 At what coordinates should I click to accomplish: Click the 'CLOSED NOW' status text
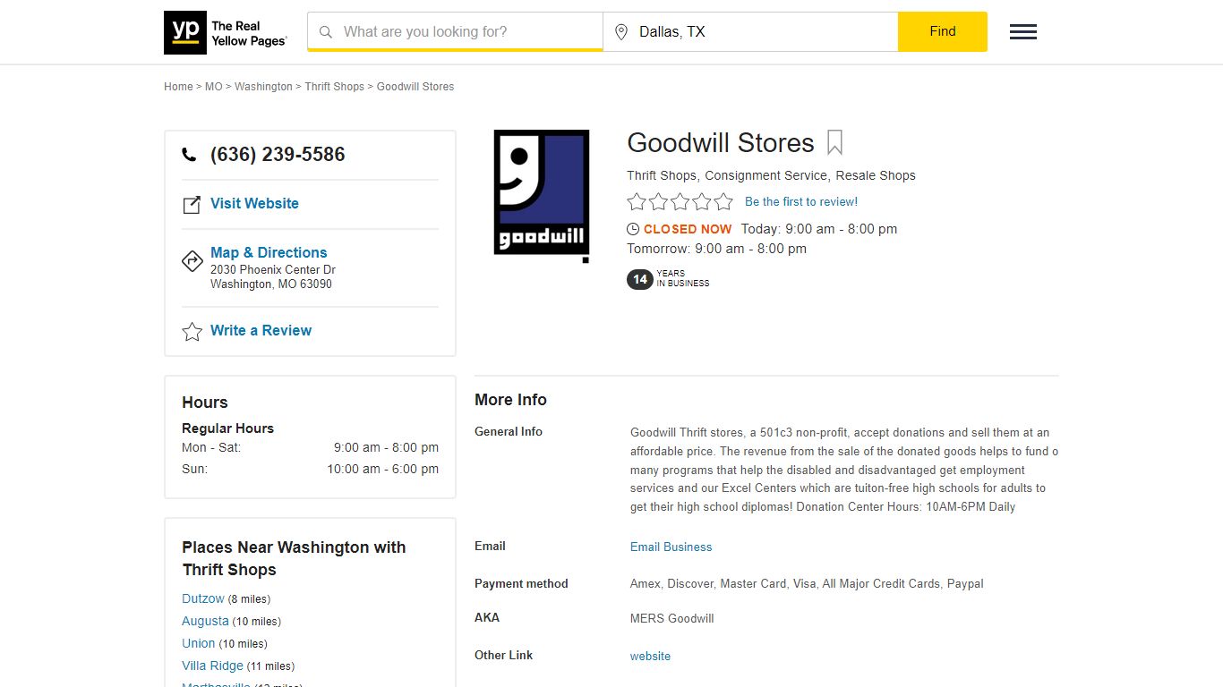(x=688, y=229)
